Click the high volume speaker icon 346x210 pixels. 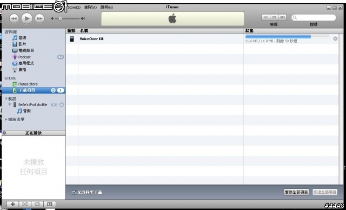pos(83,18)
